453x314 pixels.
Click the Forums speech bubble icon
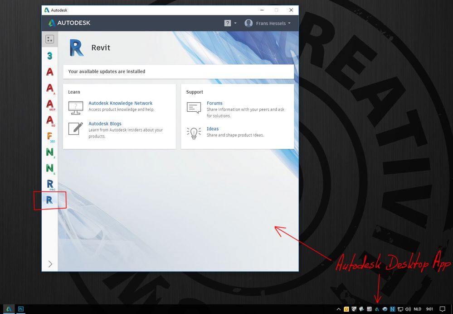(194, 108)
